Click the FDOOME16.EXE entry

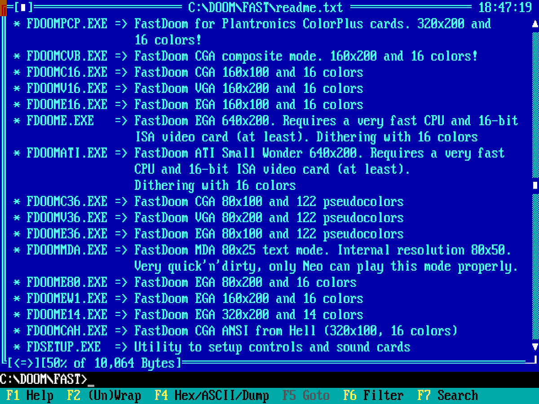click(67, 104)
